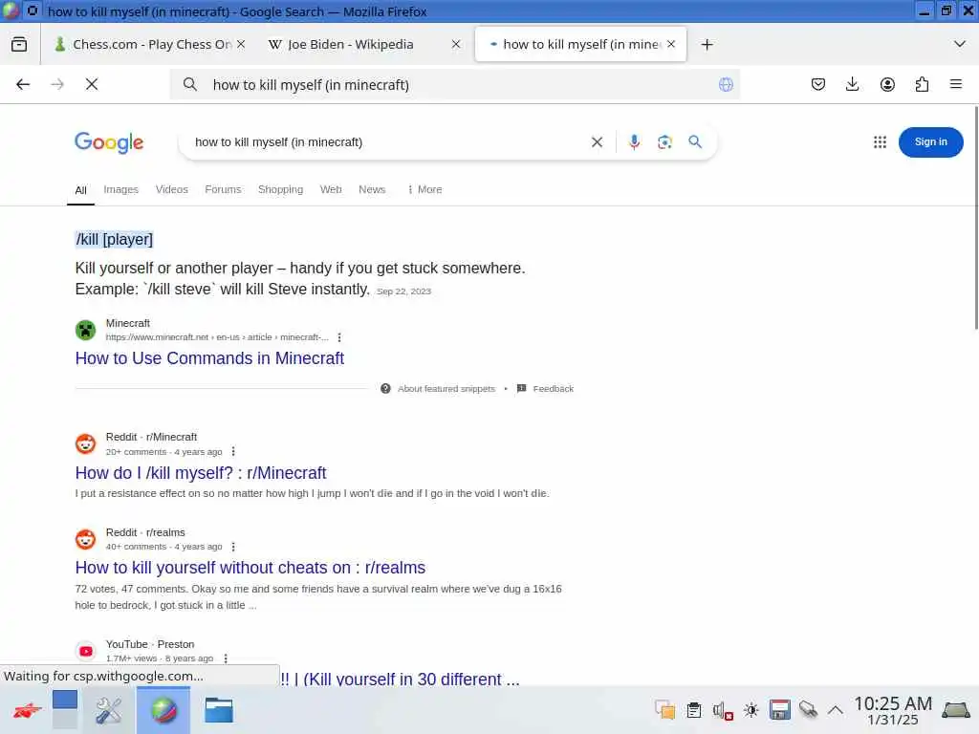Click the translate icon in the address bar
Viewport: 979px width, 734px height.
pos(726,85)
